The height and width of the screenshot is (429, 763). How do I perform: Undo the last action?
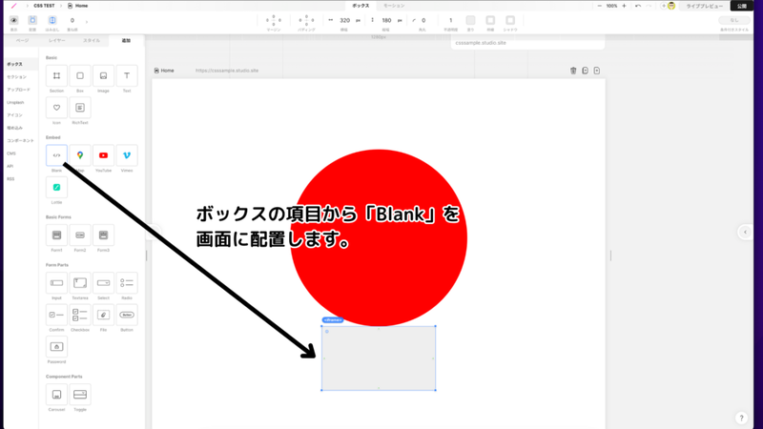(637, 6)
